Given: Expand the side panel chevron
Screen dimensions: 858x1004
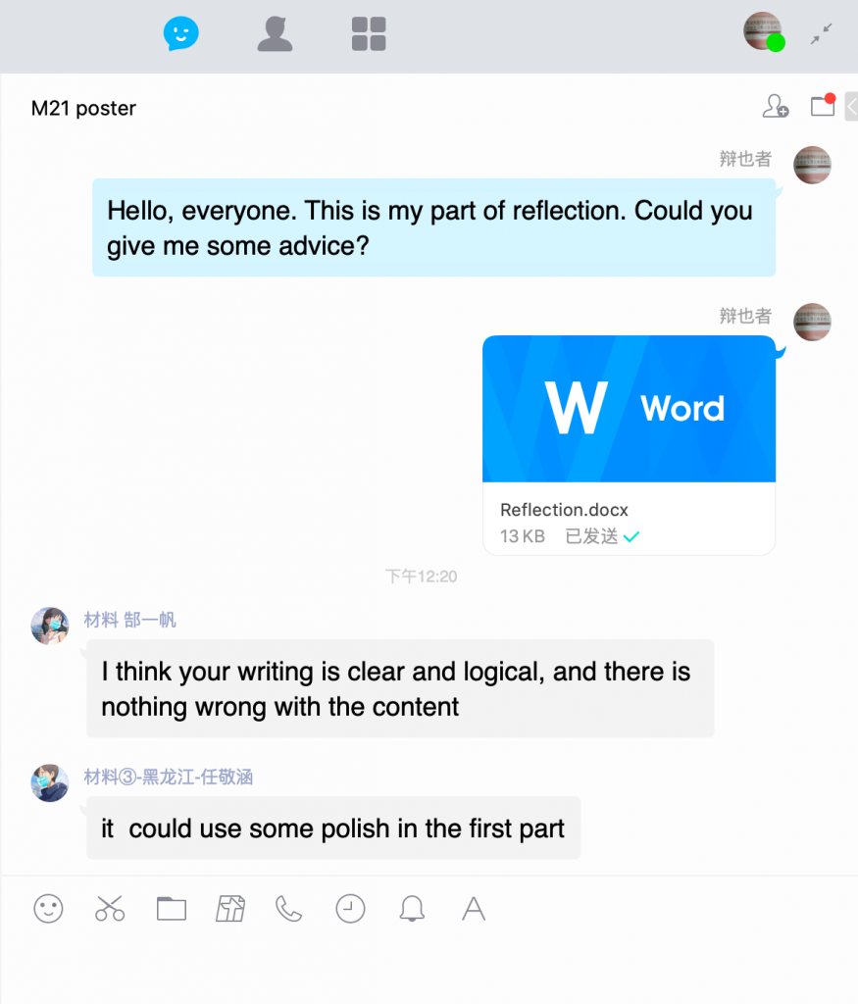Looking at the screenshot, I should (x=851, y=106).
